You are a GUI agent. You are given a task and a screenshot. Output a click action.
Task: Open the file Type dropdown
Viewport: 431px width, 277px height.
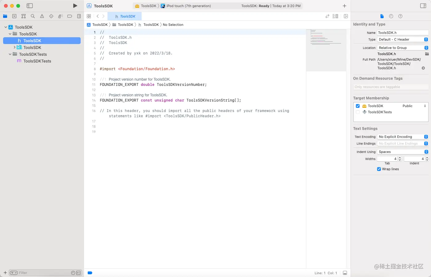pyautogui.click(x=403, y=39)
